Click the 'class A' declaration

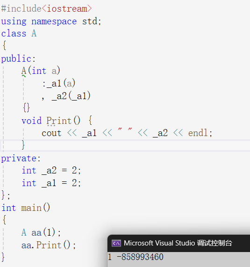(x=19, y=33)
